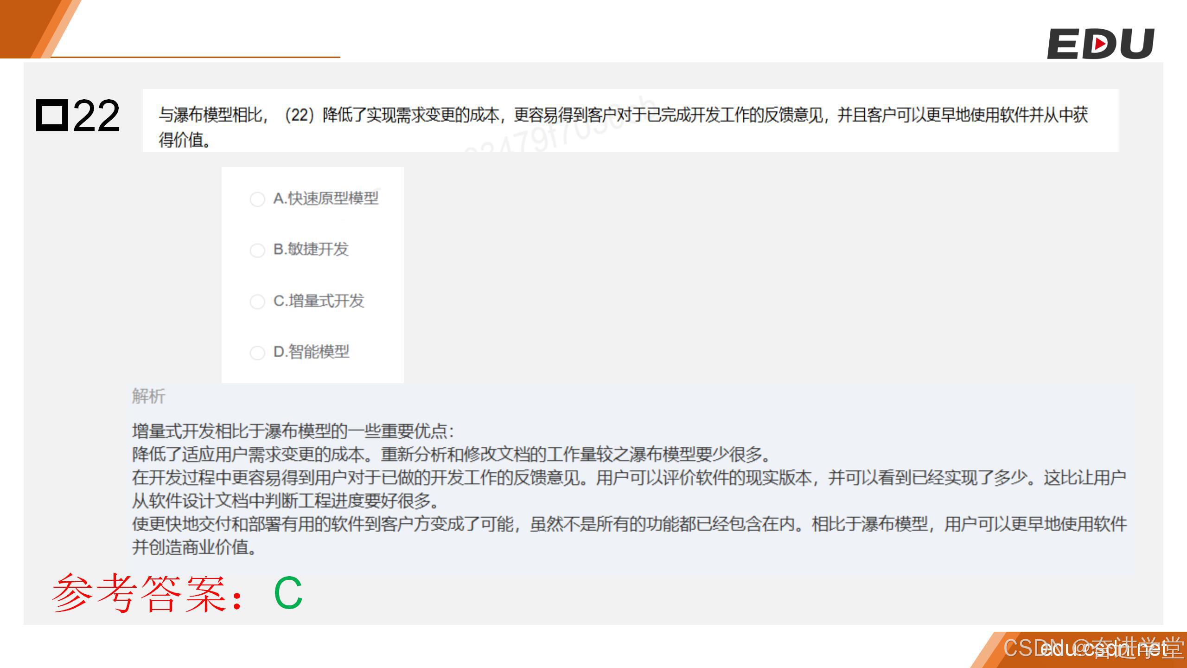This screenshot has height=668, width=1187.
Task: Click the option label B.敏捷开发
Action: pyautogui.click(x=311, y=250)
